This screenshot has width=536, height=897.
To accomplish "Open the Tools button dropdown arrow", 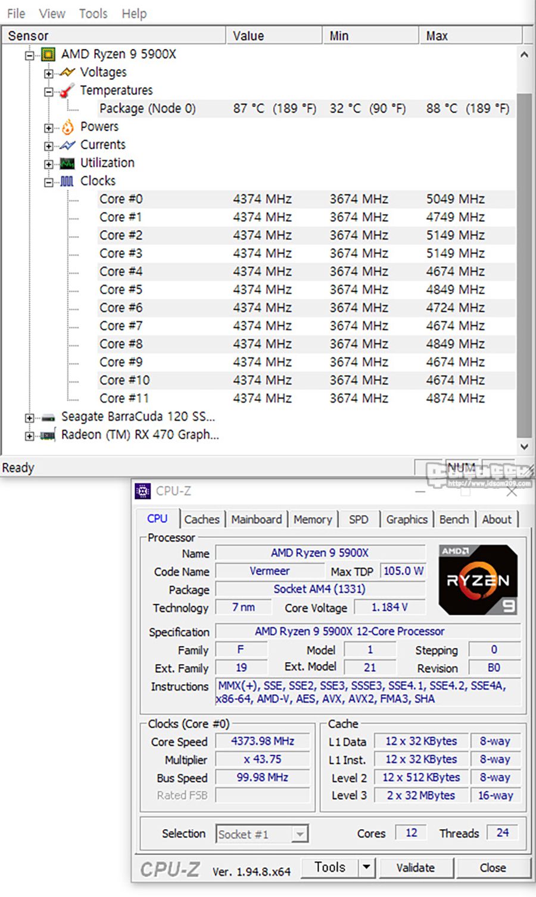I will [x=367, y=867].
